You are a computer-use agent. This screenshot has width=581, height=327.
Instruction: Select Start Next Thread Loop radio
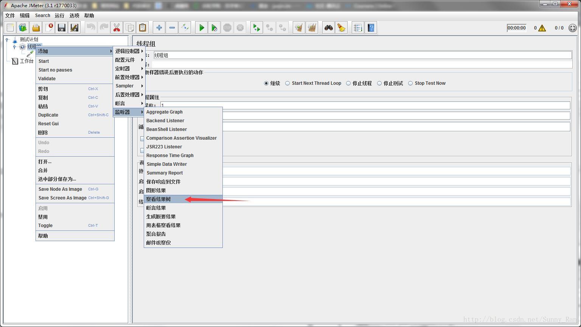click(x=287, y=83)
